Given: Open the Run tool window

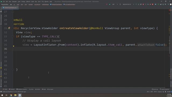Looking at the screenshot, I should (31, 89).
